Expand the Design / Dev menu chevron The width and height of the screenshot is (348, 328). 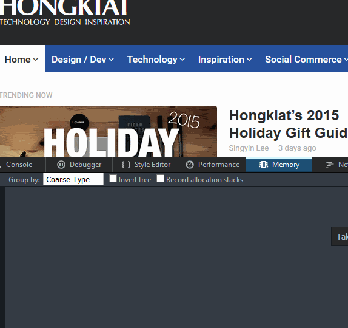(111, 59)
